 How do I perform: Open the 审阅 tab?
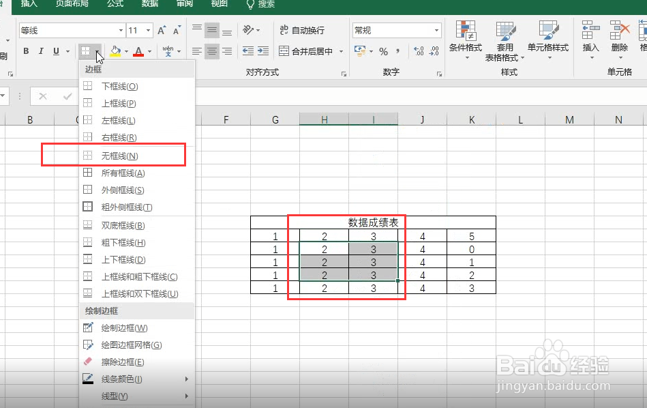pyautogui.click(x=185, y=4)
